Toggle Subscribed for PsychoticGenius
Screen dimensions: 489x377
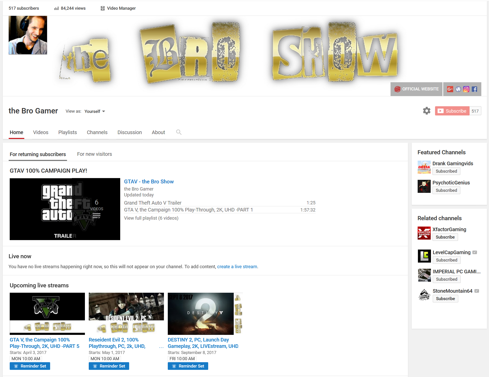point(446,190)
